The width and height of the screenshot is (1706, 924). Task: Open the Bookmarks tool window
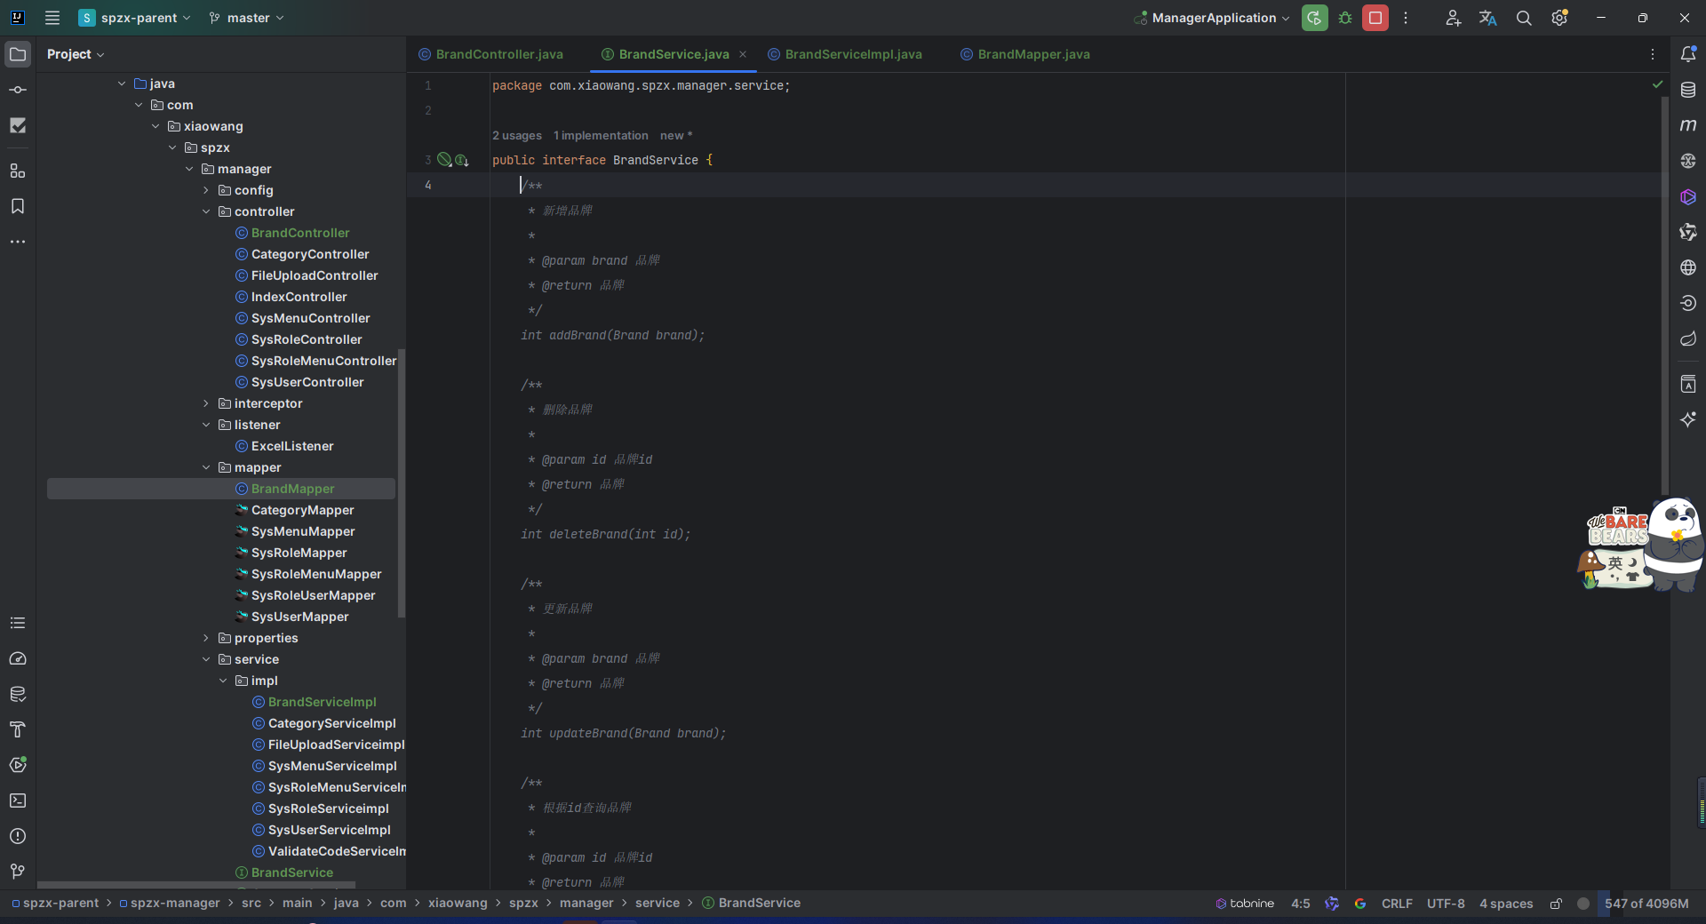[18, 206]
